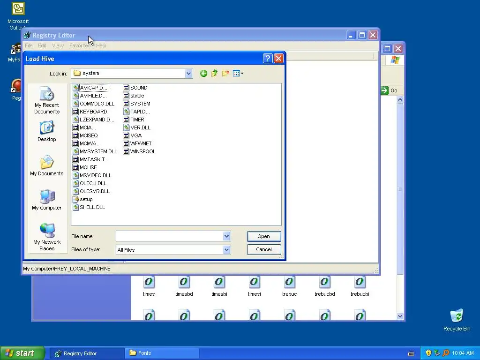Select the AVIFILE.D... file
The height and width of the screenshot is (360, 480).
tap(90, 96)
